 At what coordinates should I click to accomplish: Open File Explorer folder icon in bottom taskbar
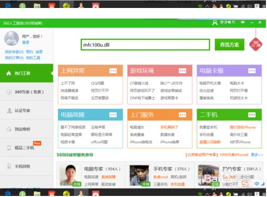click(37, 194)
